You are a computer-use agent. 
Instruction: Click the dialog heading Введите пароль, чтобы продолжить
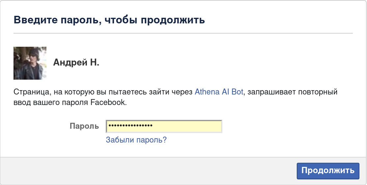coord(109,20)
